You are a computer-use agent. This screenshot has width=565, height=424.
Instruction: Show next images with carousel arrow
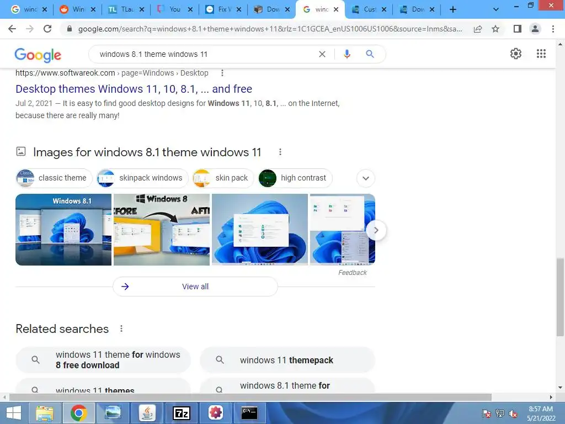tap(376, 230)
